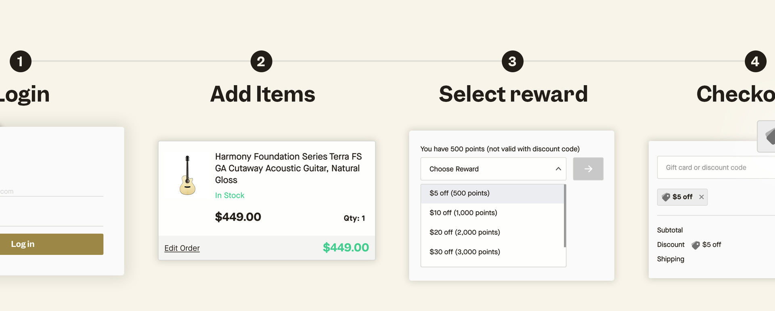Screen dimensions: 775x311
Task: Click the step 2 circle icon
Action: (261, 61)
